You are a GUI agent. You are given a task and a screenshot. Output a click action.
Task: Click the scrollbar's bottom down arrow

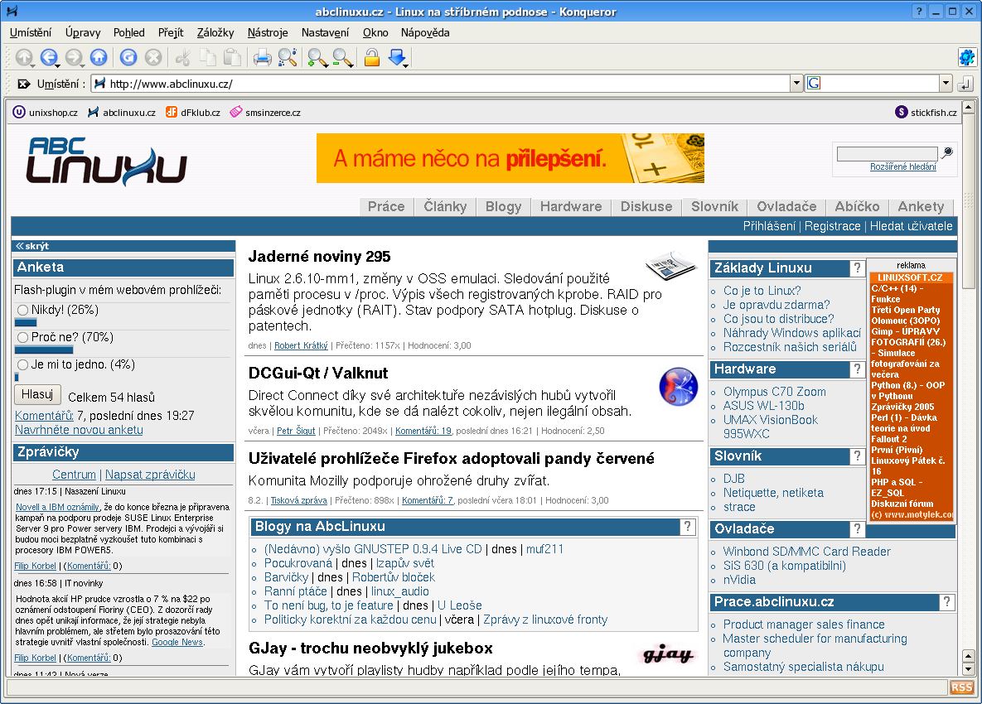point(968,669)
